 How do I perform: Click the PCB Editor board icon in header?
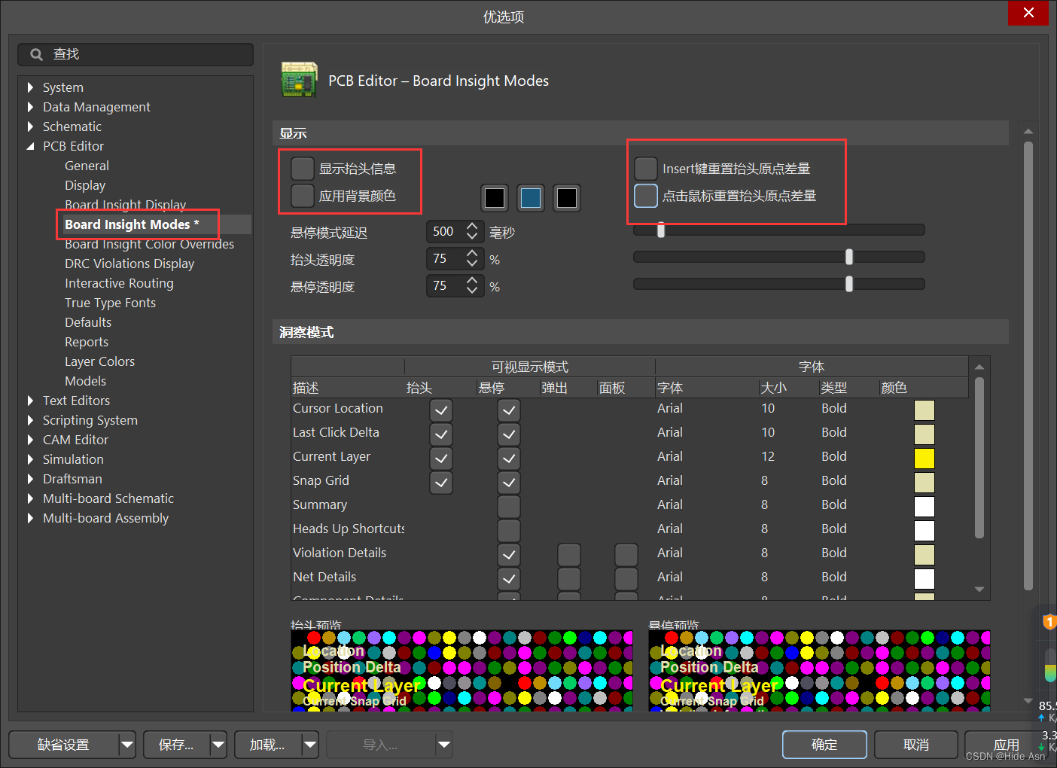(299, 80)
